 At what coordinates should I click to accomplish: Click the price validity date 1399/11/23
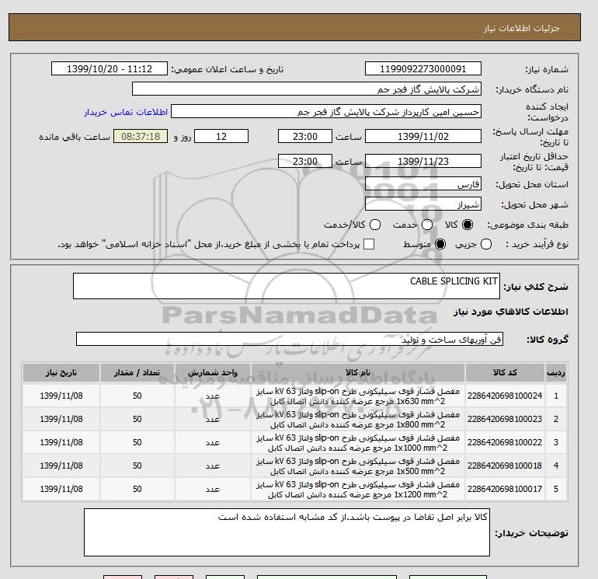pyautogui.click(x=423, y=161)
